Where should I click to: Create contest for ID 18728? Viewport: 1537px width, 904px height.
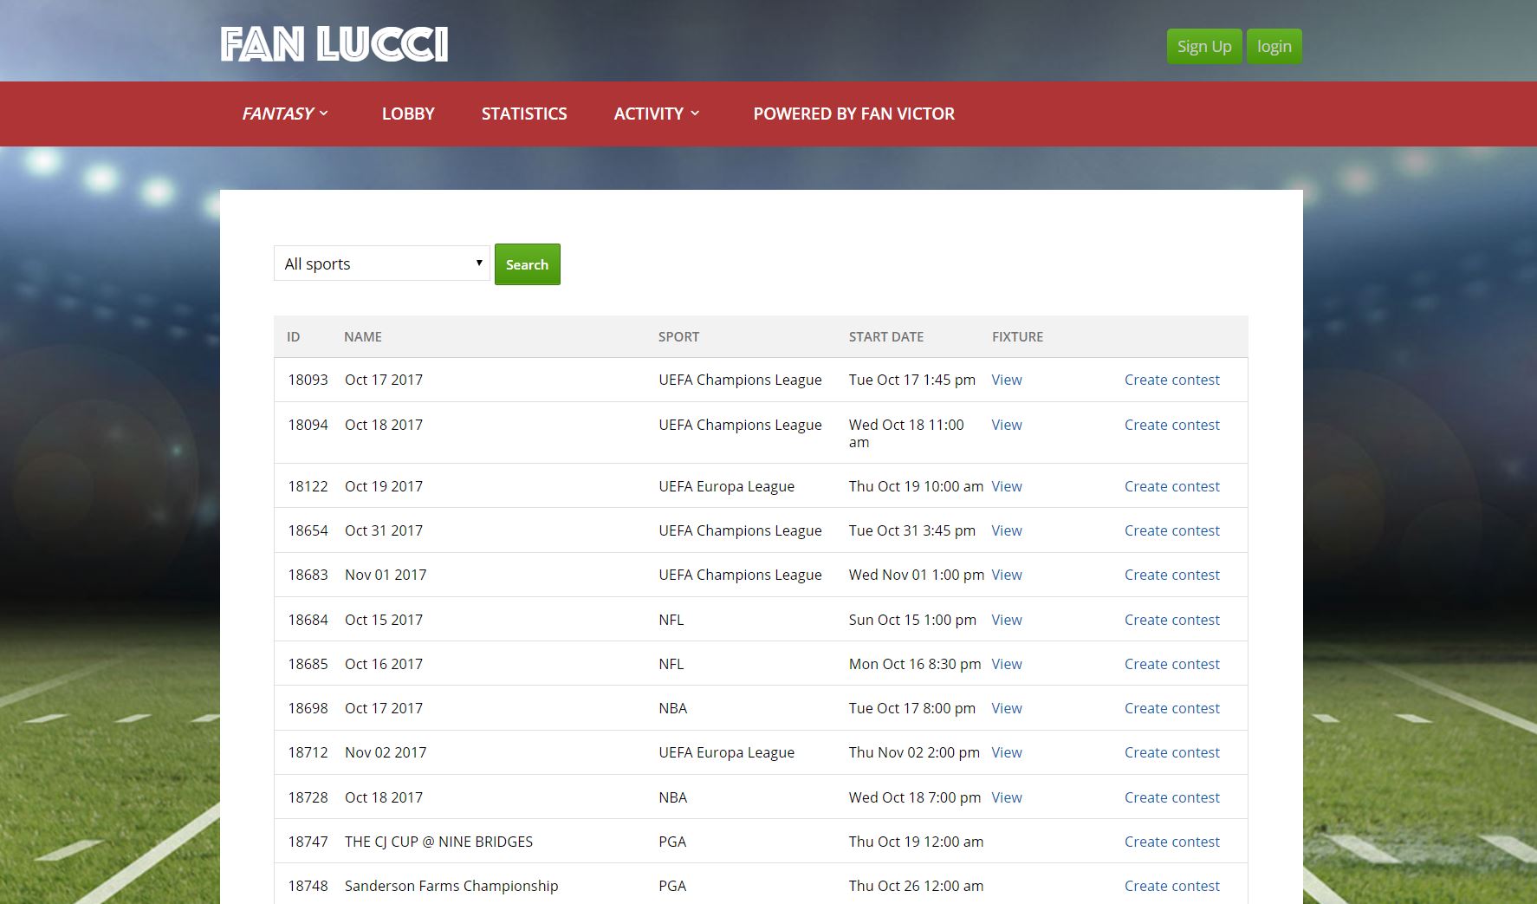pos(1172,797)
